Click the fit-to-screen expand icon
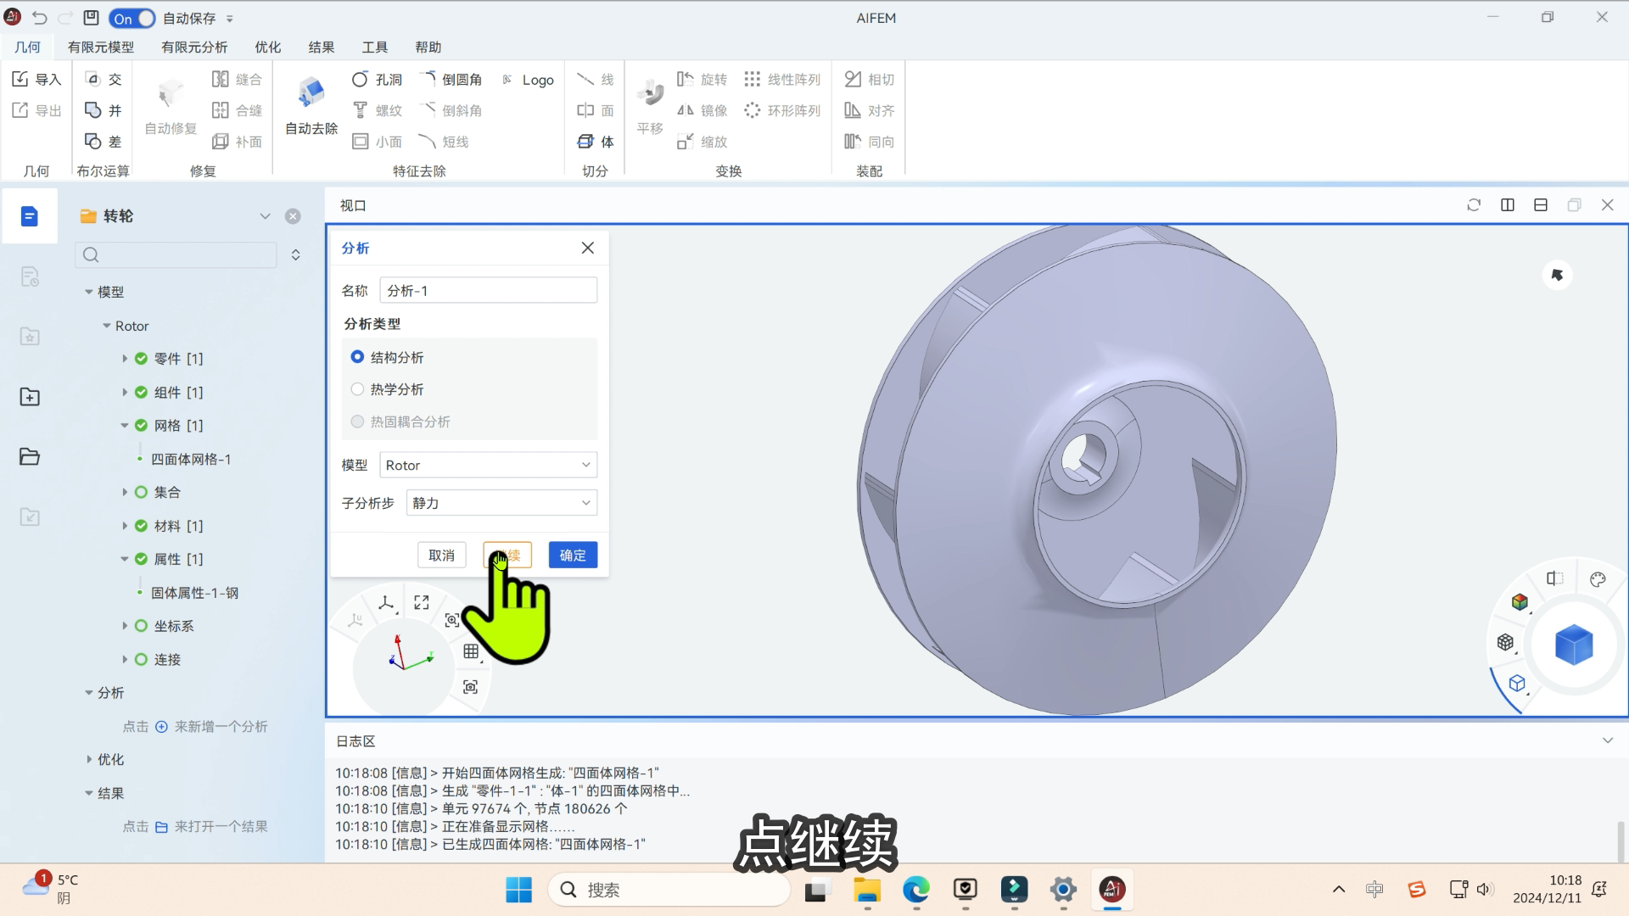Image resolution: width=1629 pixels, height=916 pixels. 422,602
